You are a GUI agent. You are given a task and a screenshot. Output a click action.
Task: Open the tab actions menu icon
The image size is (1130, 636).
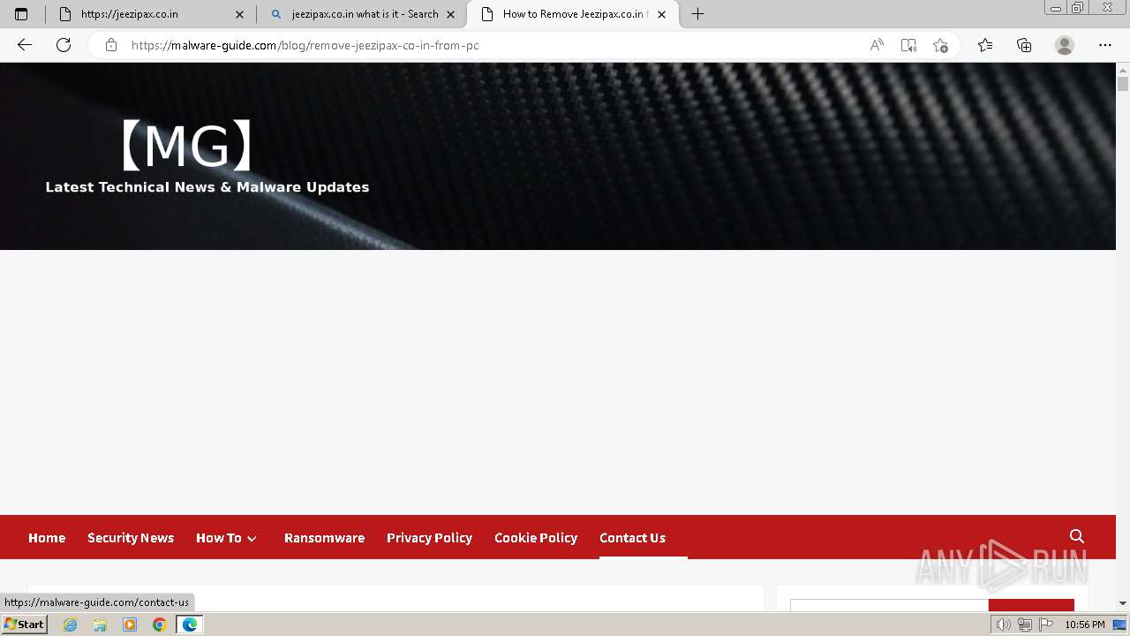pyautogui.click(x=21, y=14)
